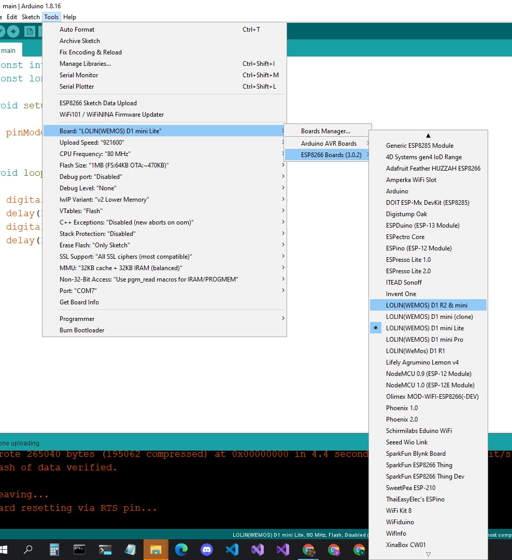This screenshot has width=512, height=560.
Task: Select the checked LOLIN(WEMOS) D1 mini Lite board
Action: pyautogui.click(x=428, y=328)
